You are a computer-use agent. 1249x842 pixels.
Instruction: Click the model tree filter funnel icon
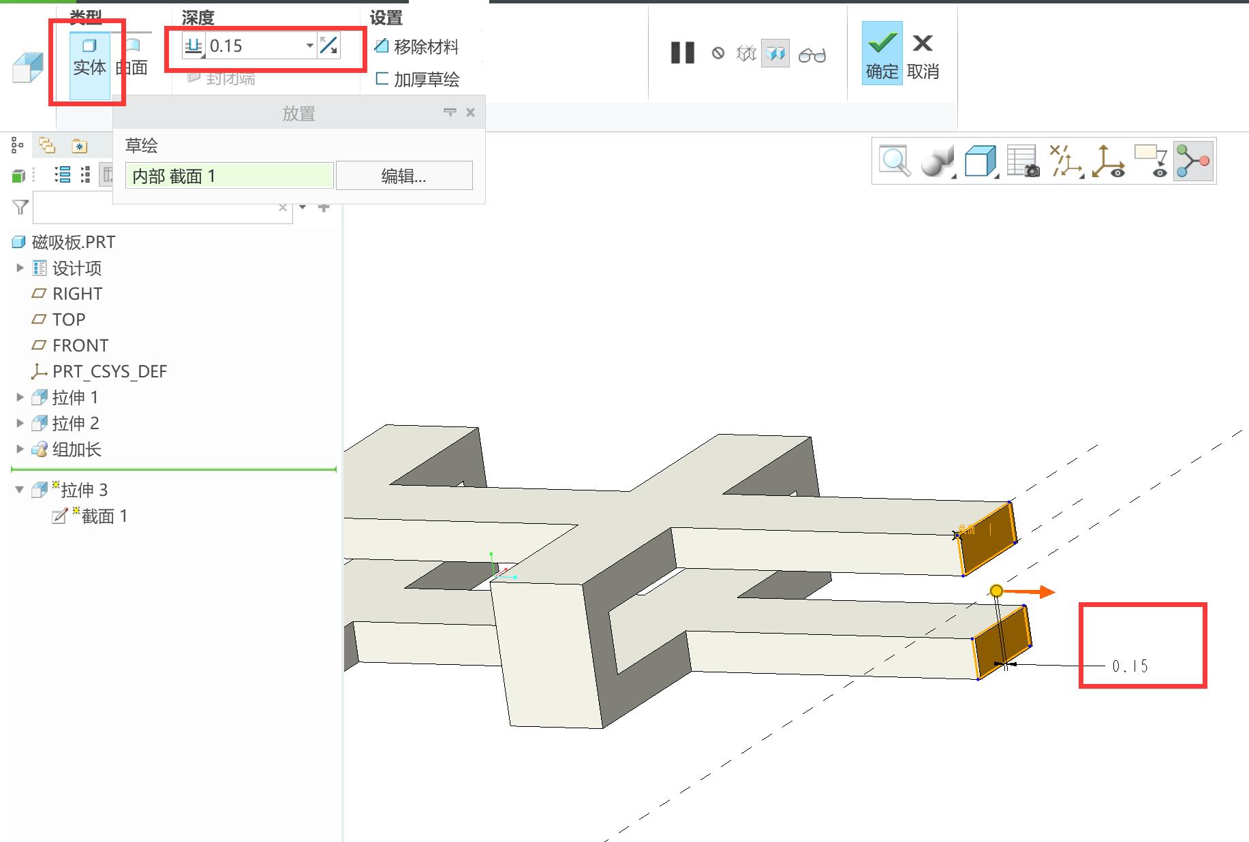click(x=21, y=206)
